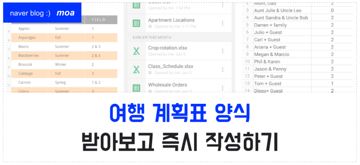The image size is (360, 165).
Task: Select the Cabbage cell
Action: click(x=30, y=73)
